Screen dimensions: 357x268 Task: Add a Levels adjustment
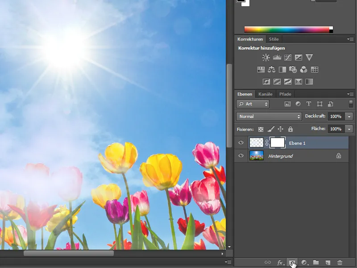[x=277, y=57]
